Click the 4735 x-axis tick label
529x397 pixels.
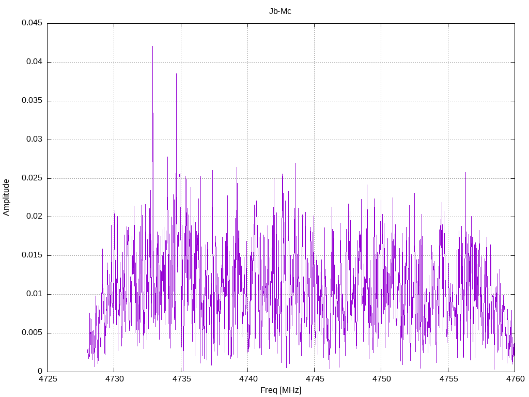pyautogui.click(x=181, y=379)
